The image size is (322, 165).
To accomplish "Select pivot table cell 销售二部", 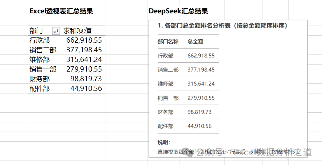I will (44, 50).
